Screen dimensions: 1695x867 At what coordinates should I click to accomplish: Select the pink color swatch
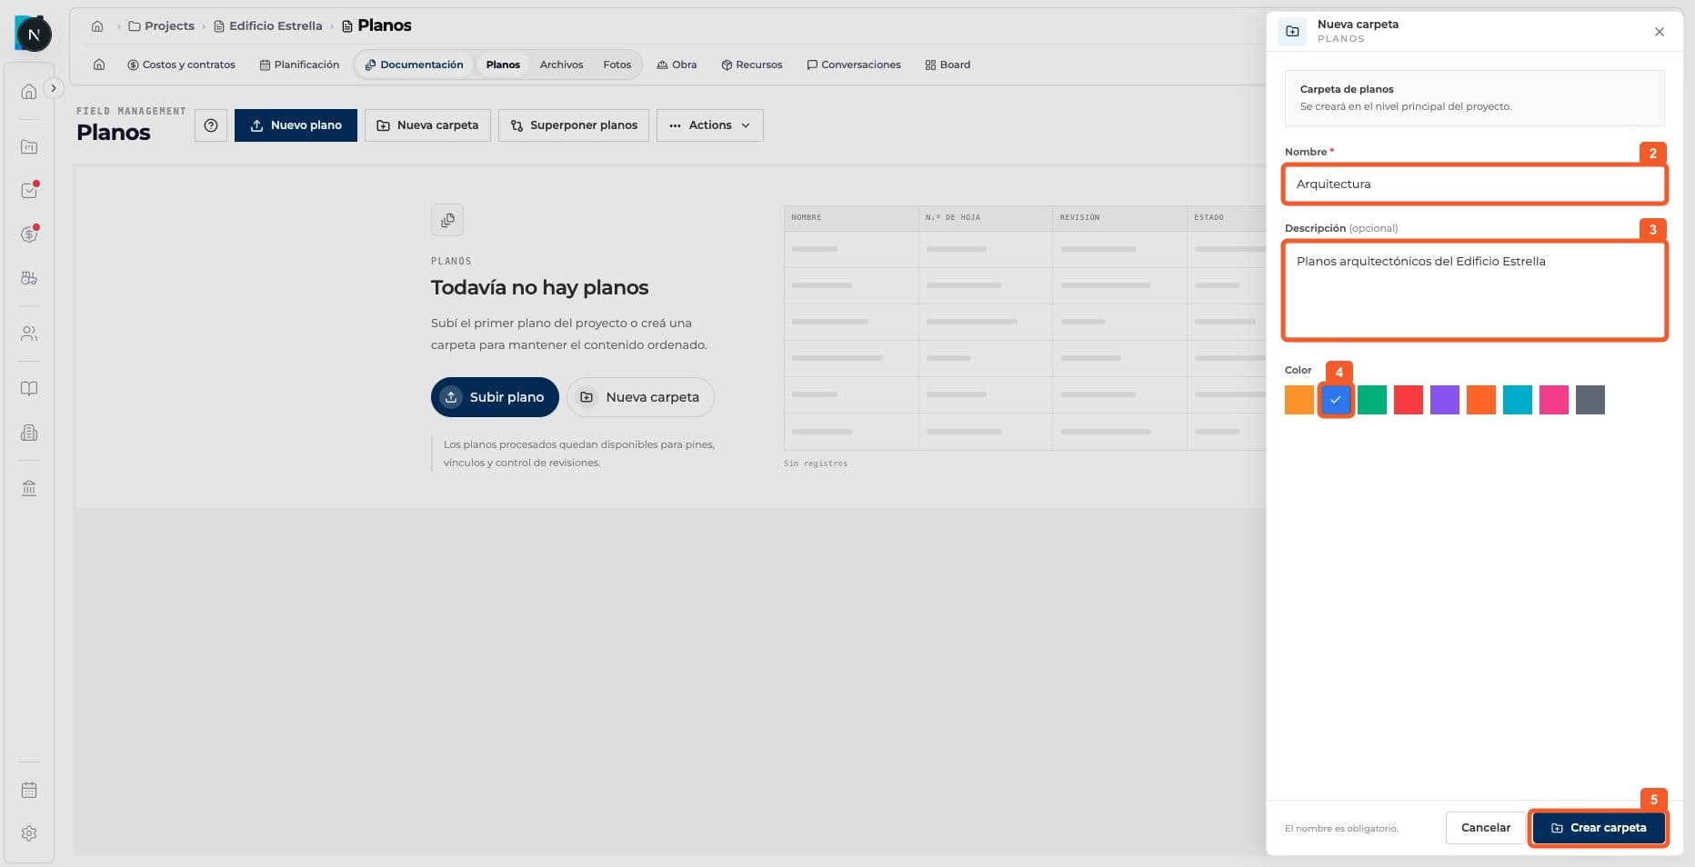(x=1554, y=400)
